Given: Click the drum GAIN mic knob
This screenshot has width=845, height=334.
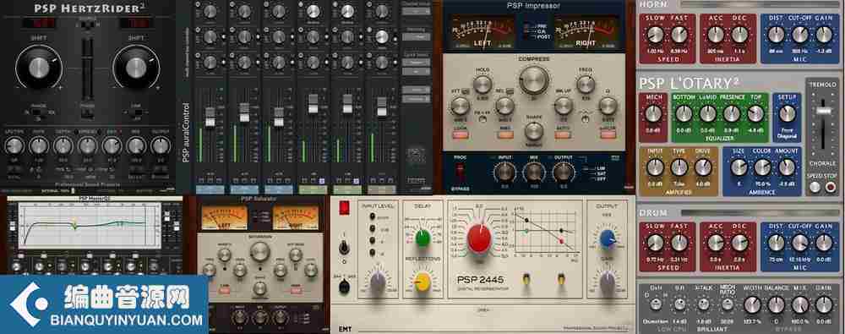Looking at the screenshot, I should [823, 244].
